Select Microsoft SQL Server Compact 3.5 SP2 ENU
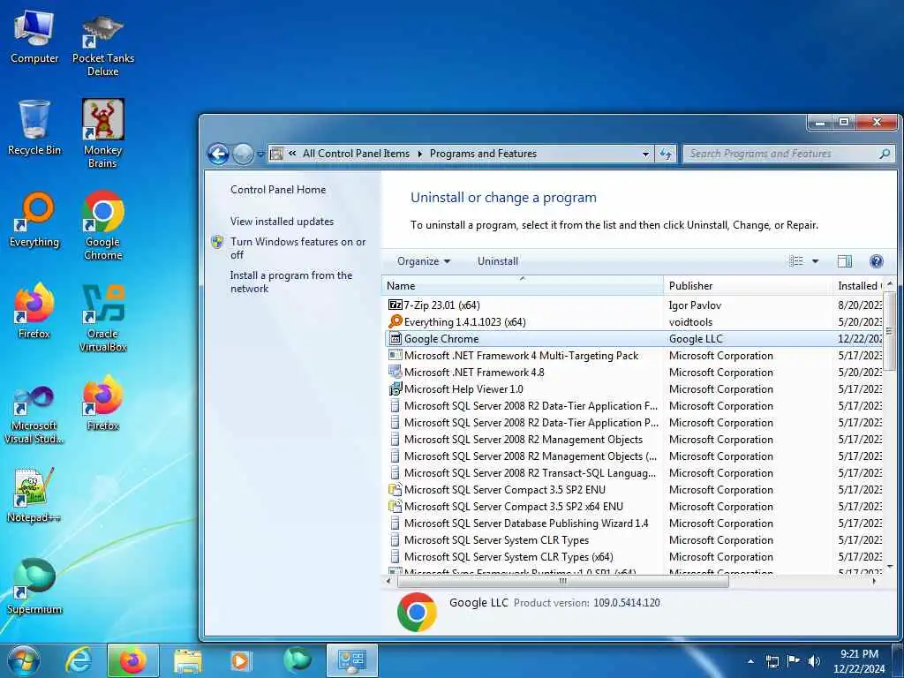Viewport: 904px width, 678px height. pyautogui.click(x=632, y=490)
